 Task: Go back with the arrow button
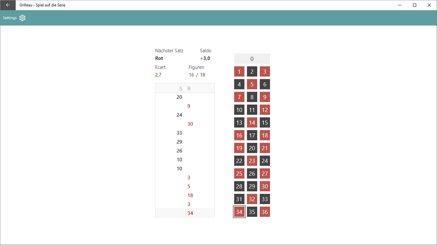pos(8,5)
